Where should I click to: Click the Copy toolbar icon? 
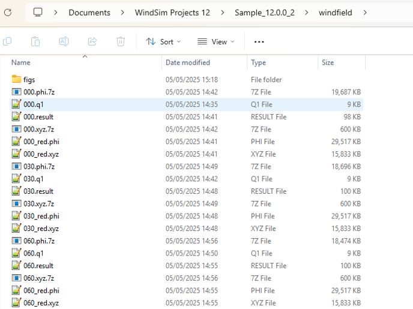click(35, 41)
